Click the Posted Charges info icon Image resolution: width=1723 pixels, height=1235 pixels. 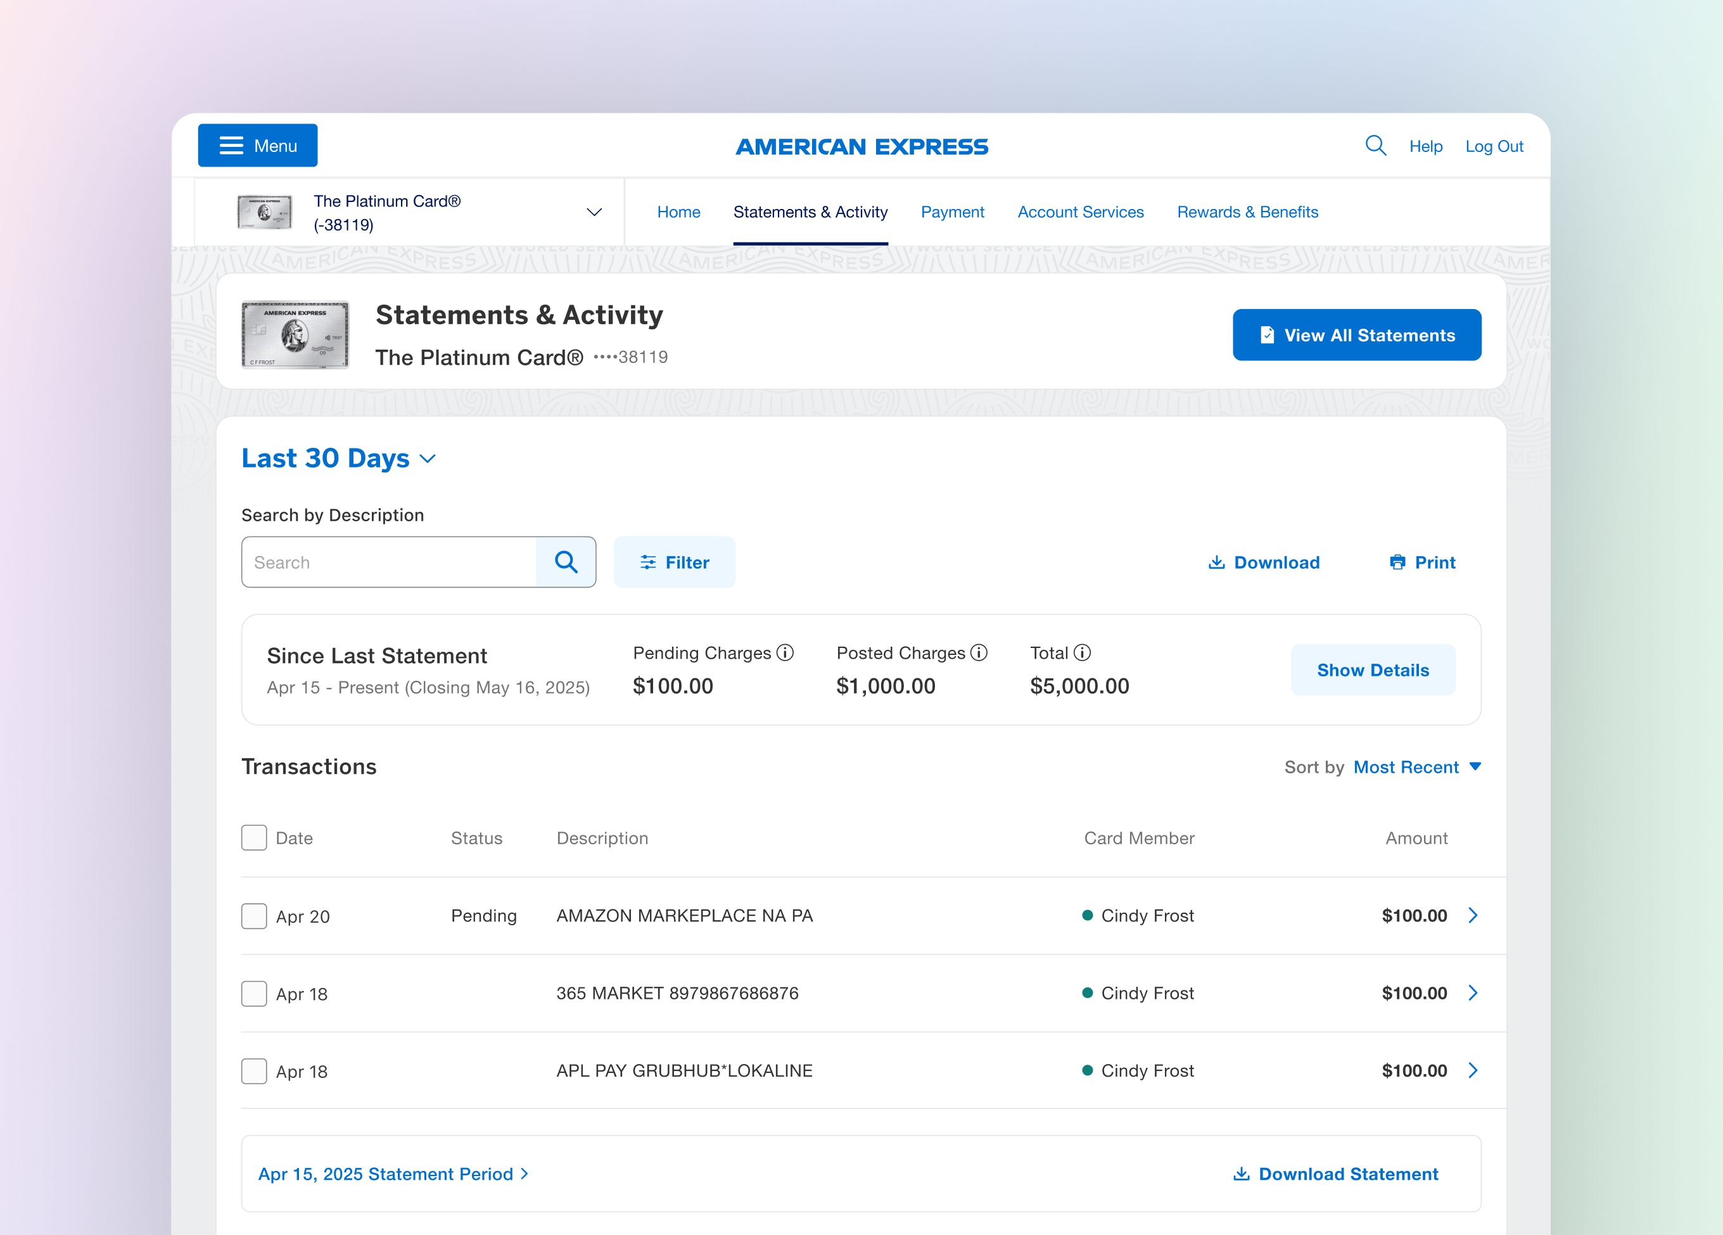point(979,652)
